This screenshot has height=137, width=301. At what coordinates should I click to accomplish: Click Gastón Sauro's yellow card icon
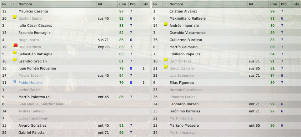point(15,17)
